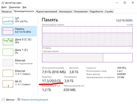Open the Параметры menu
Screen dimensions: 137x104
(x=14, y=7)
